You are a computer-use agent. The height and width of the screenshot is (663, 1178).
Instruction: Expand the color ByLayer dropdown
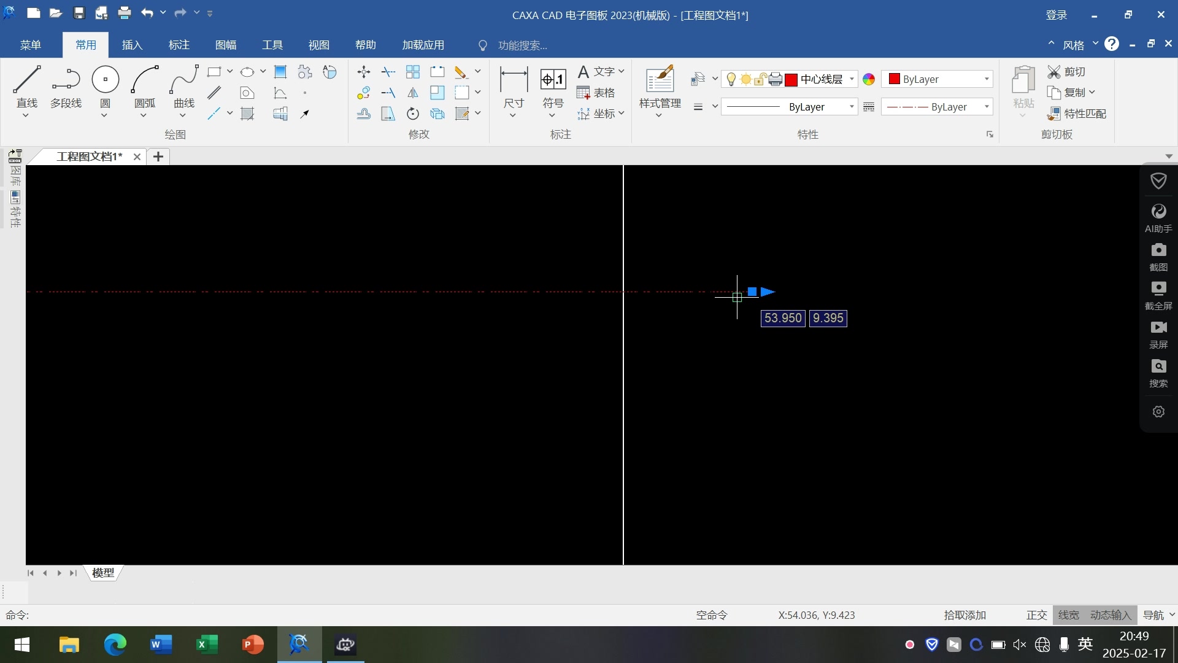pos(987,79)
